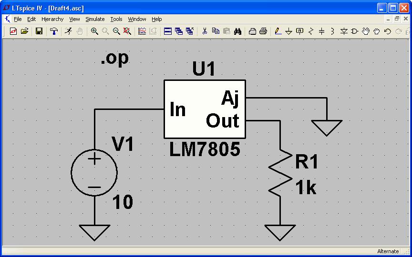Redo the last undone action
This screenshot has height=257, width=412.
(399, 31)
